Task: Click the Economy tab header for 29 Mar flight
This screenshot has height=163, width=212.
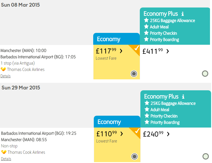Action: coord(117,122)
